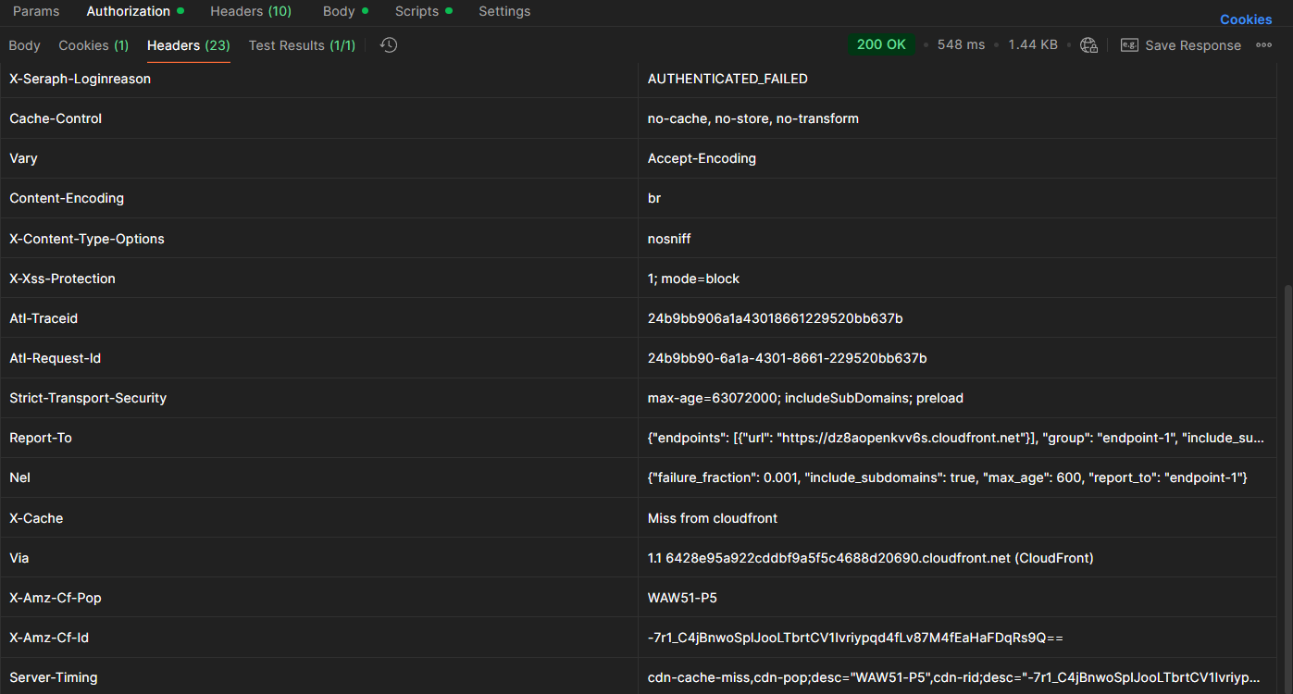Select the request Headers (10) tab
This screenshot has width=1293, height=694.
tap(250, 11)
